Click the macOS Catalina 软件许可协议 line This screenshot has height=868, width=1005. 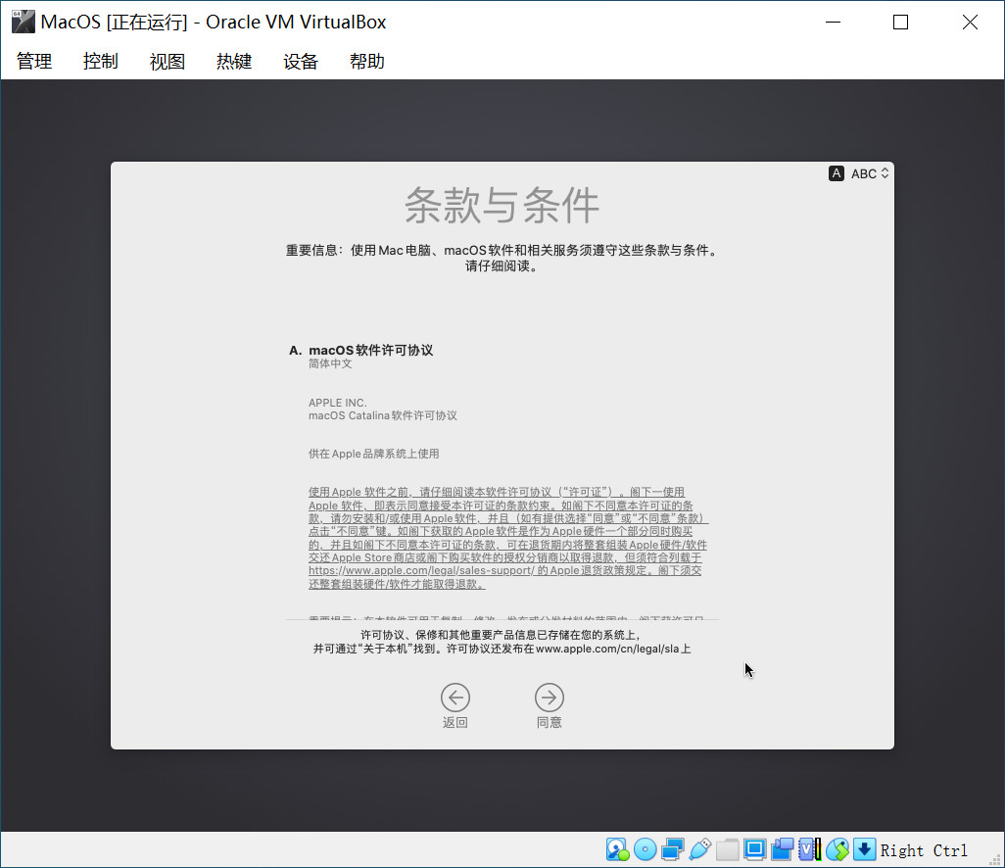tap(383, 415)
